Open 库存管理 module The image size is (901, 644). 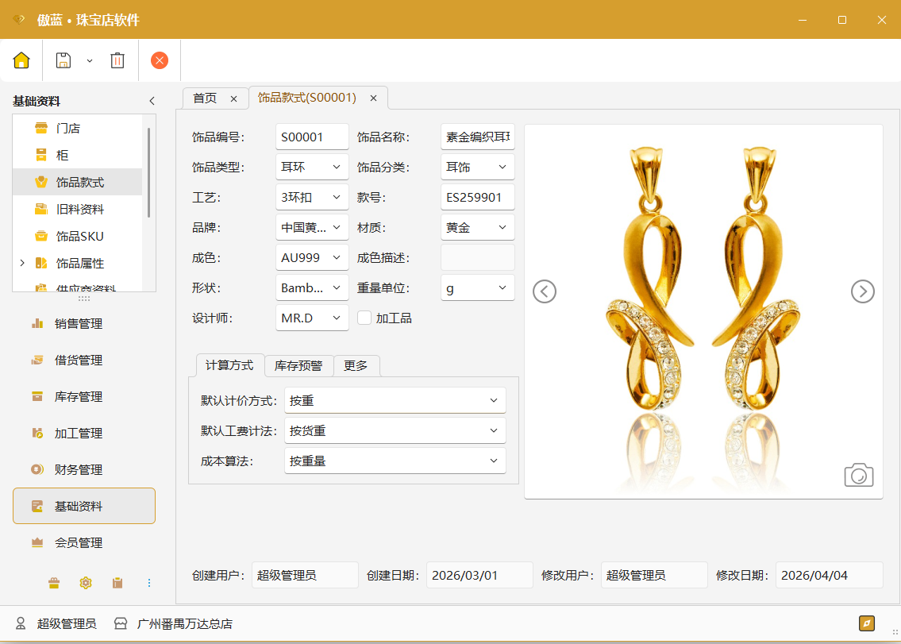pos(84,397)
